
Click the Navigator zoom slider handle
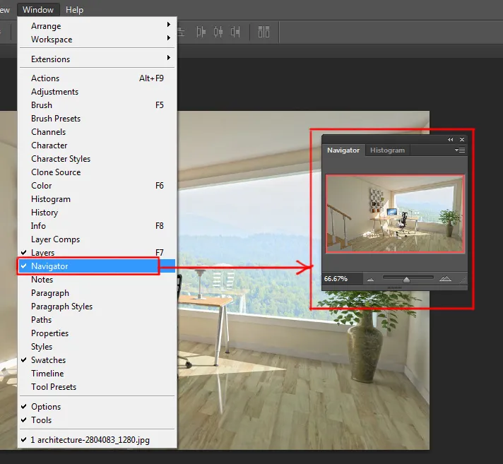[x=406, y=280]
